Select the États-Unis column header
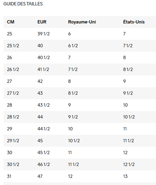The height and width of the screenshot is (185, 156). click(x=134, y=22)
